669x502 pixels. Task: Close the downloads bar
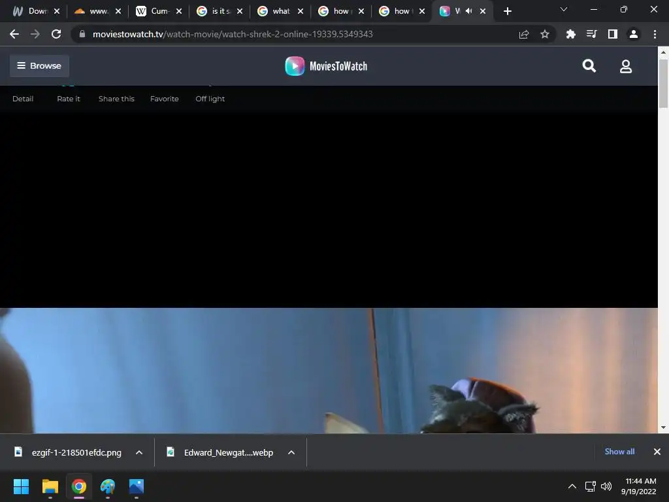[657, 452]
